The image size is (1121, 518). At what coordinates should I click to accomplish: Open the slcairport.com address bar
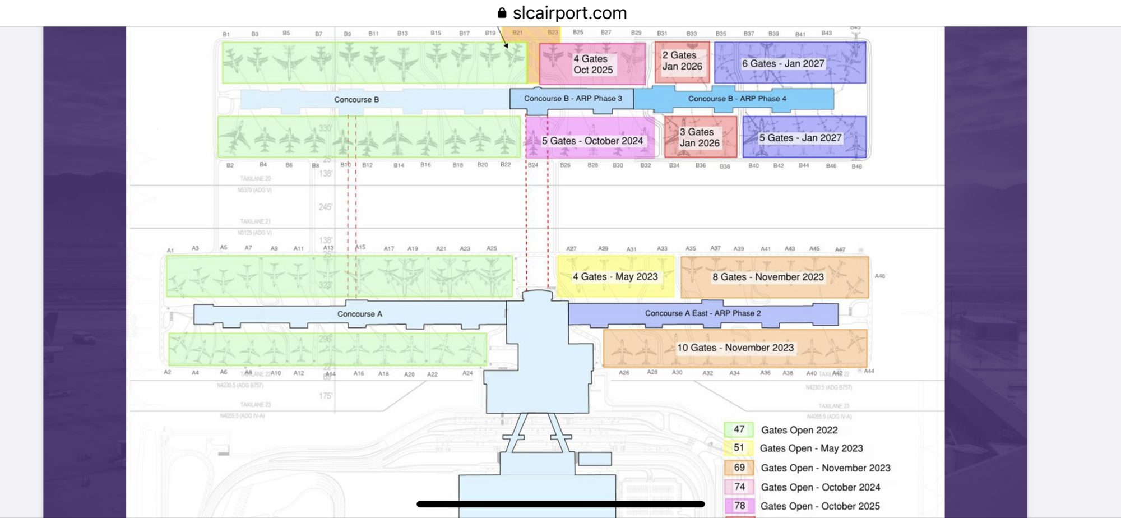569,12
